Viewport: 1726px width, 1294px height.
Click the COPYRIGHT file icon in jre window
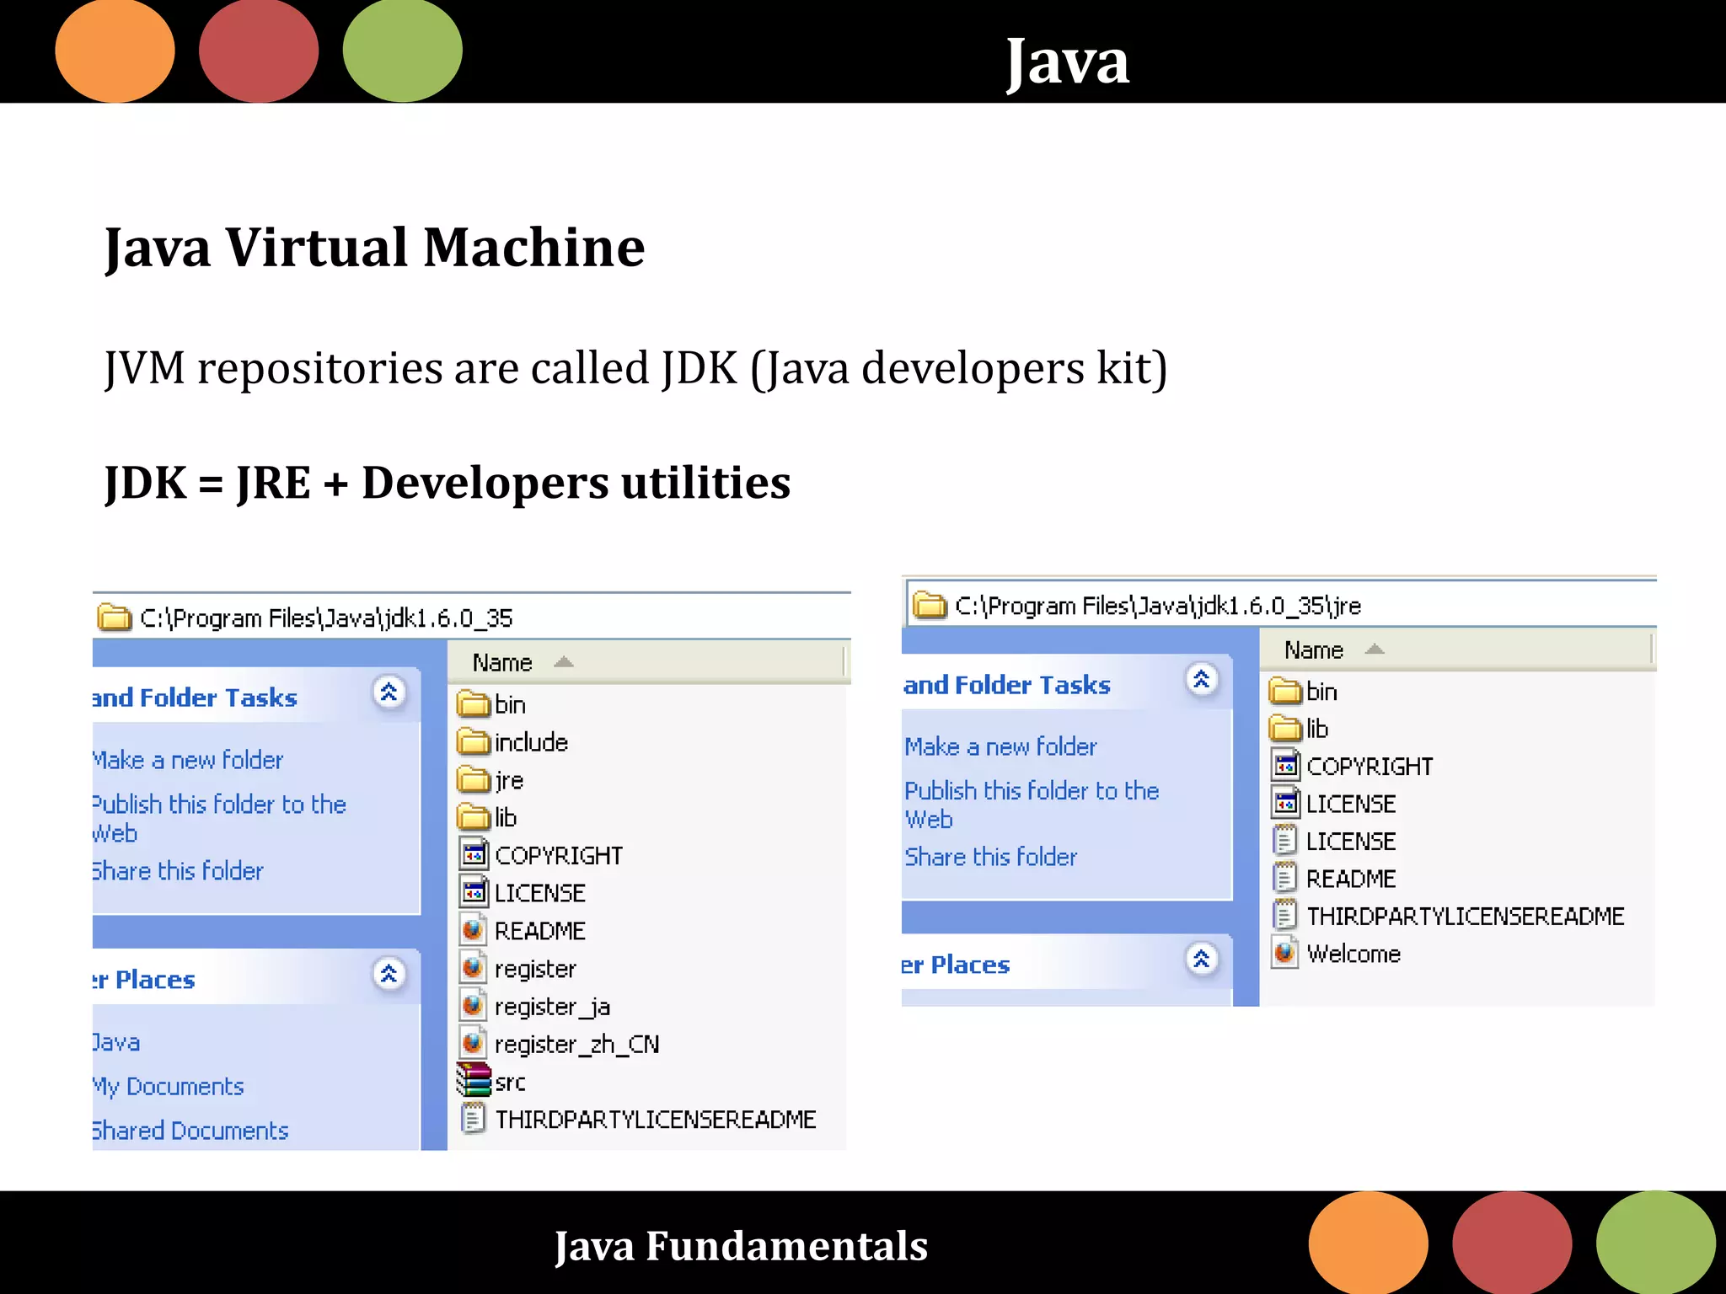(x=1285, y=766)
